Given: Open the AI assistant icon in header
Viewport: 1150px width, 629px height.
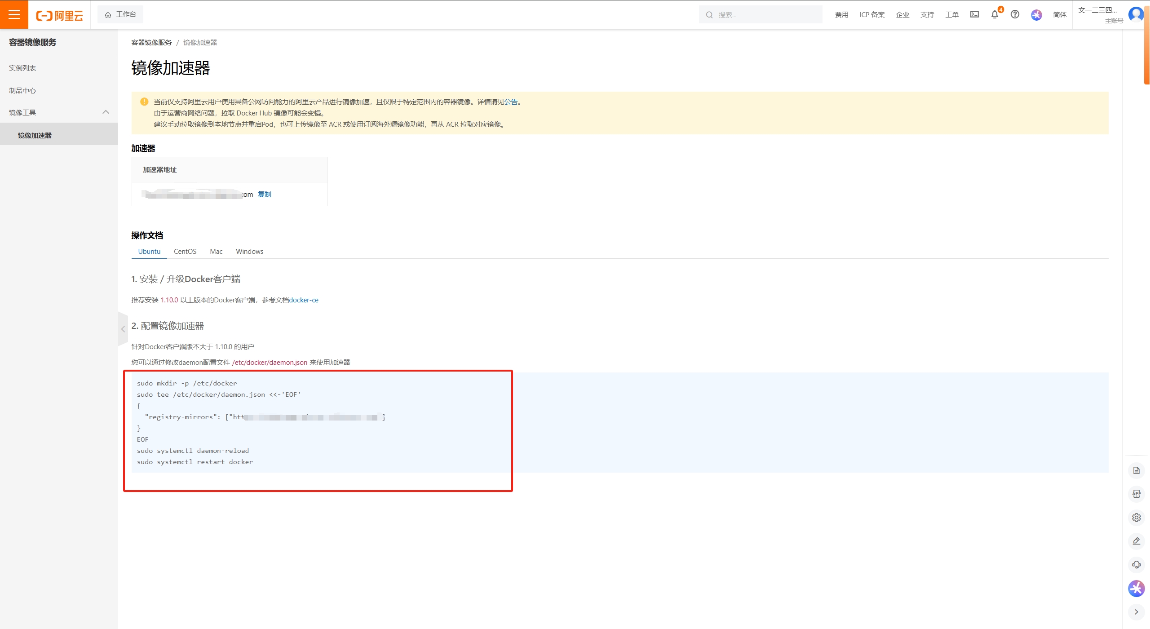Looking at the screenshot, I should coord(1036,15).
